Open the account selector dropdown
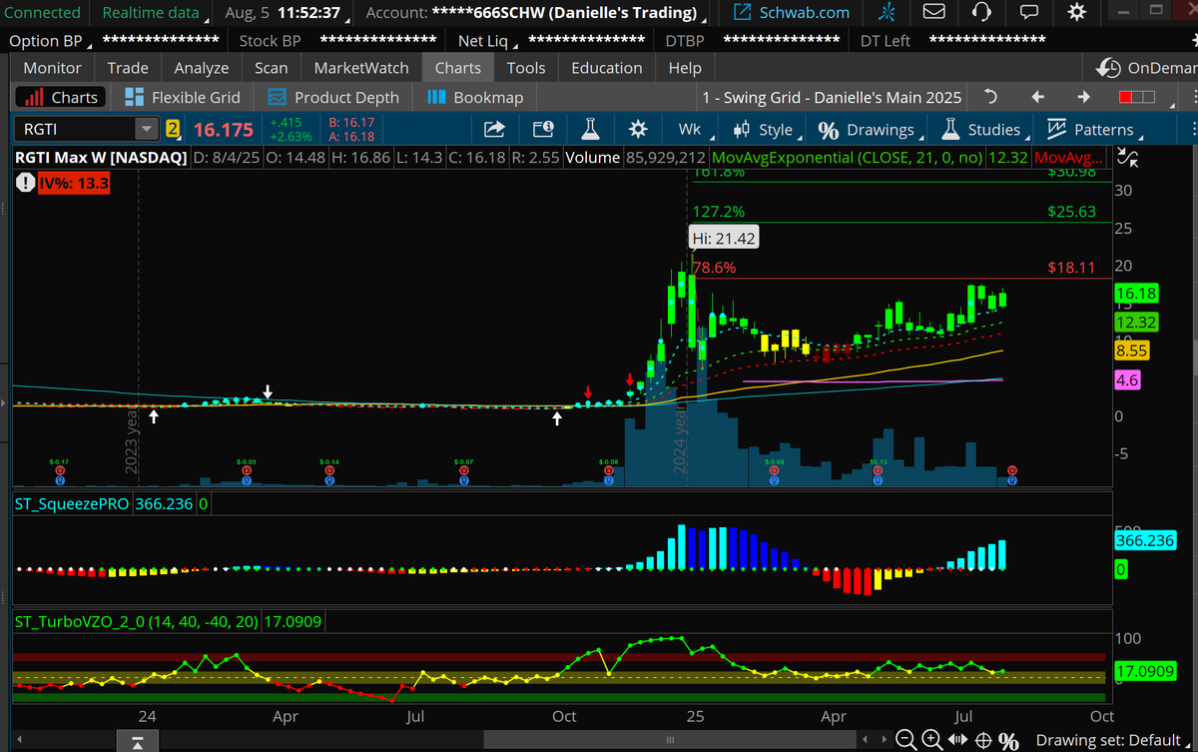The width and height of the screenshot is (1198, 752). tap(537, 13)
